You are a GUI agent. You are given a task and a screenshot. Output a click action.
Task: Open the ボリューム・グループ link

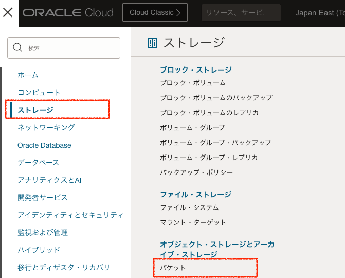pos(192,127)
